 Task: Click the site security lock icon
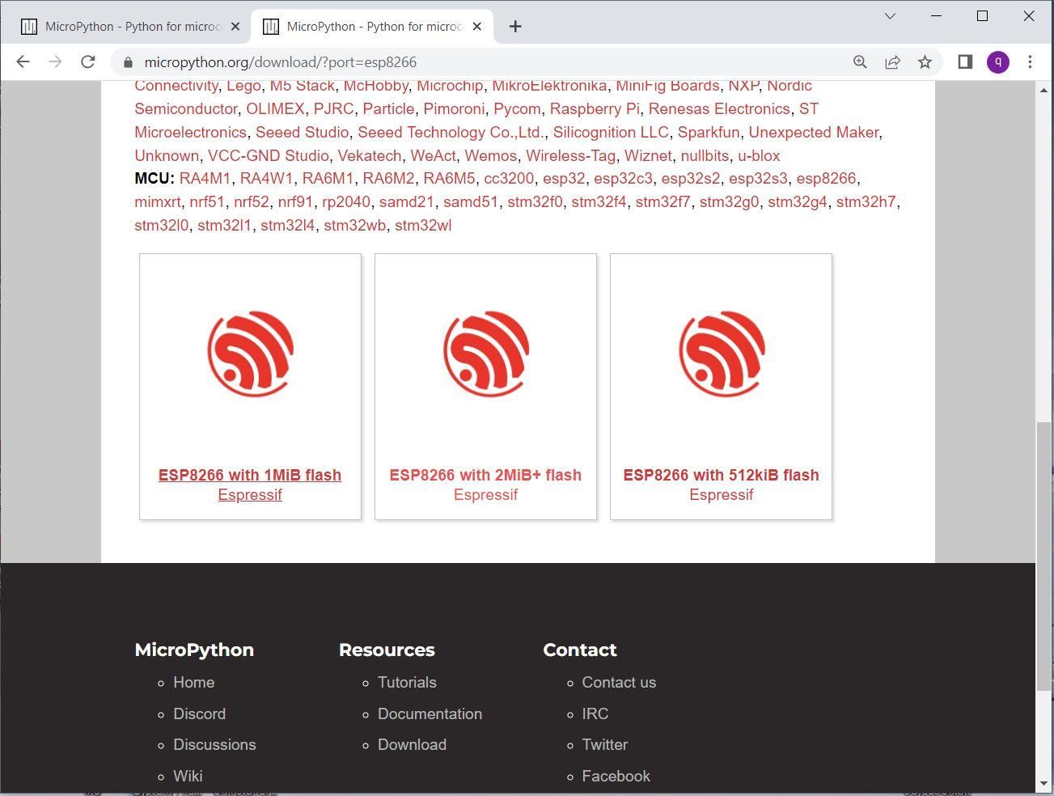tap(127, 61)
